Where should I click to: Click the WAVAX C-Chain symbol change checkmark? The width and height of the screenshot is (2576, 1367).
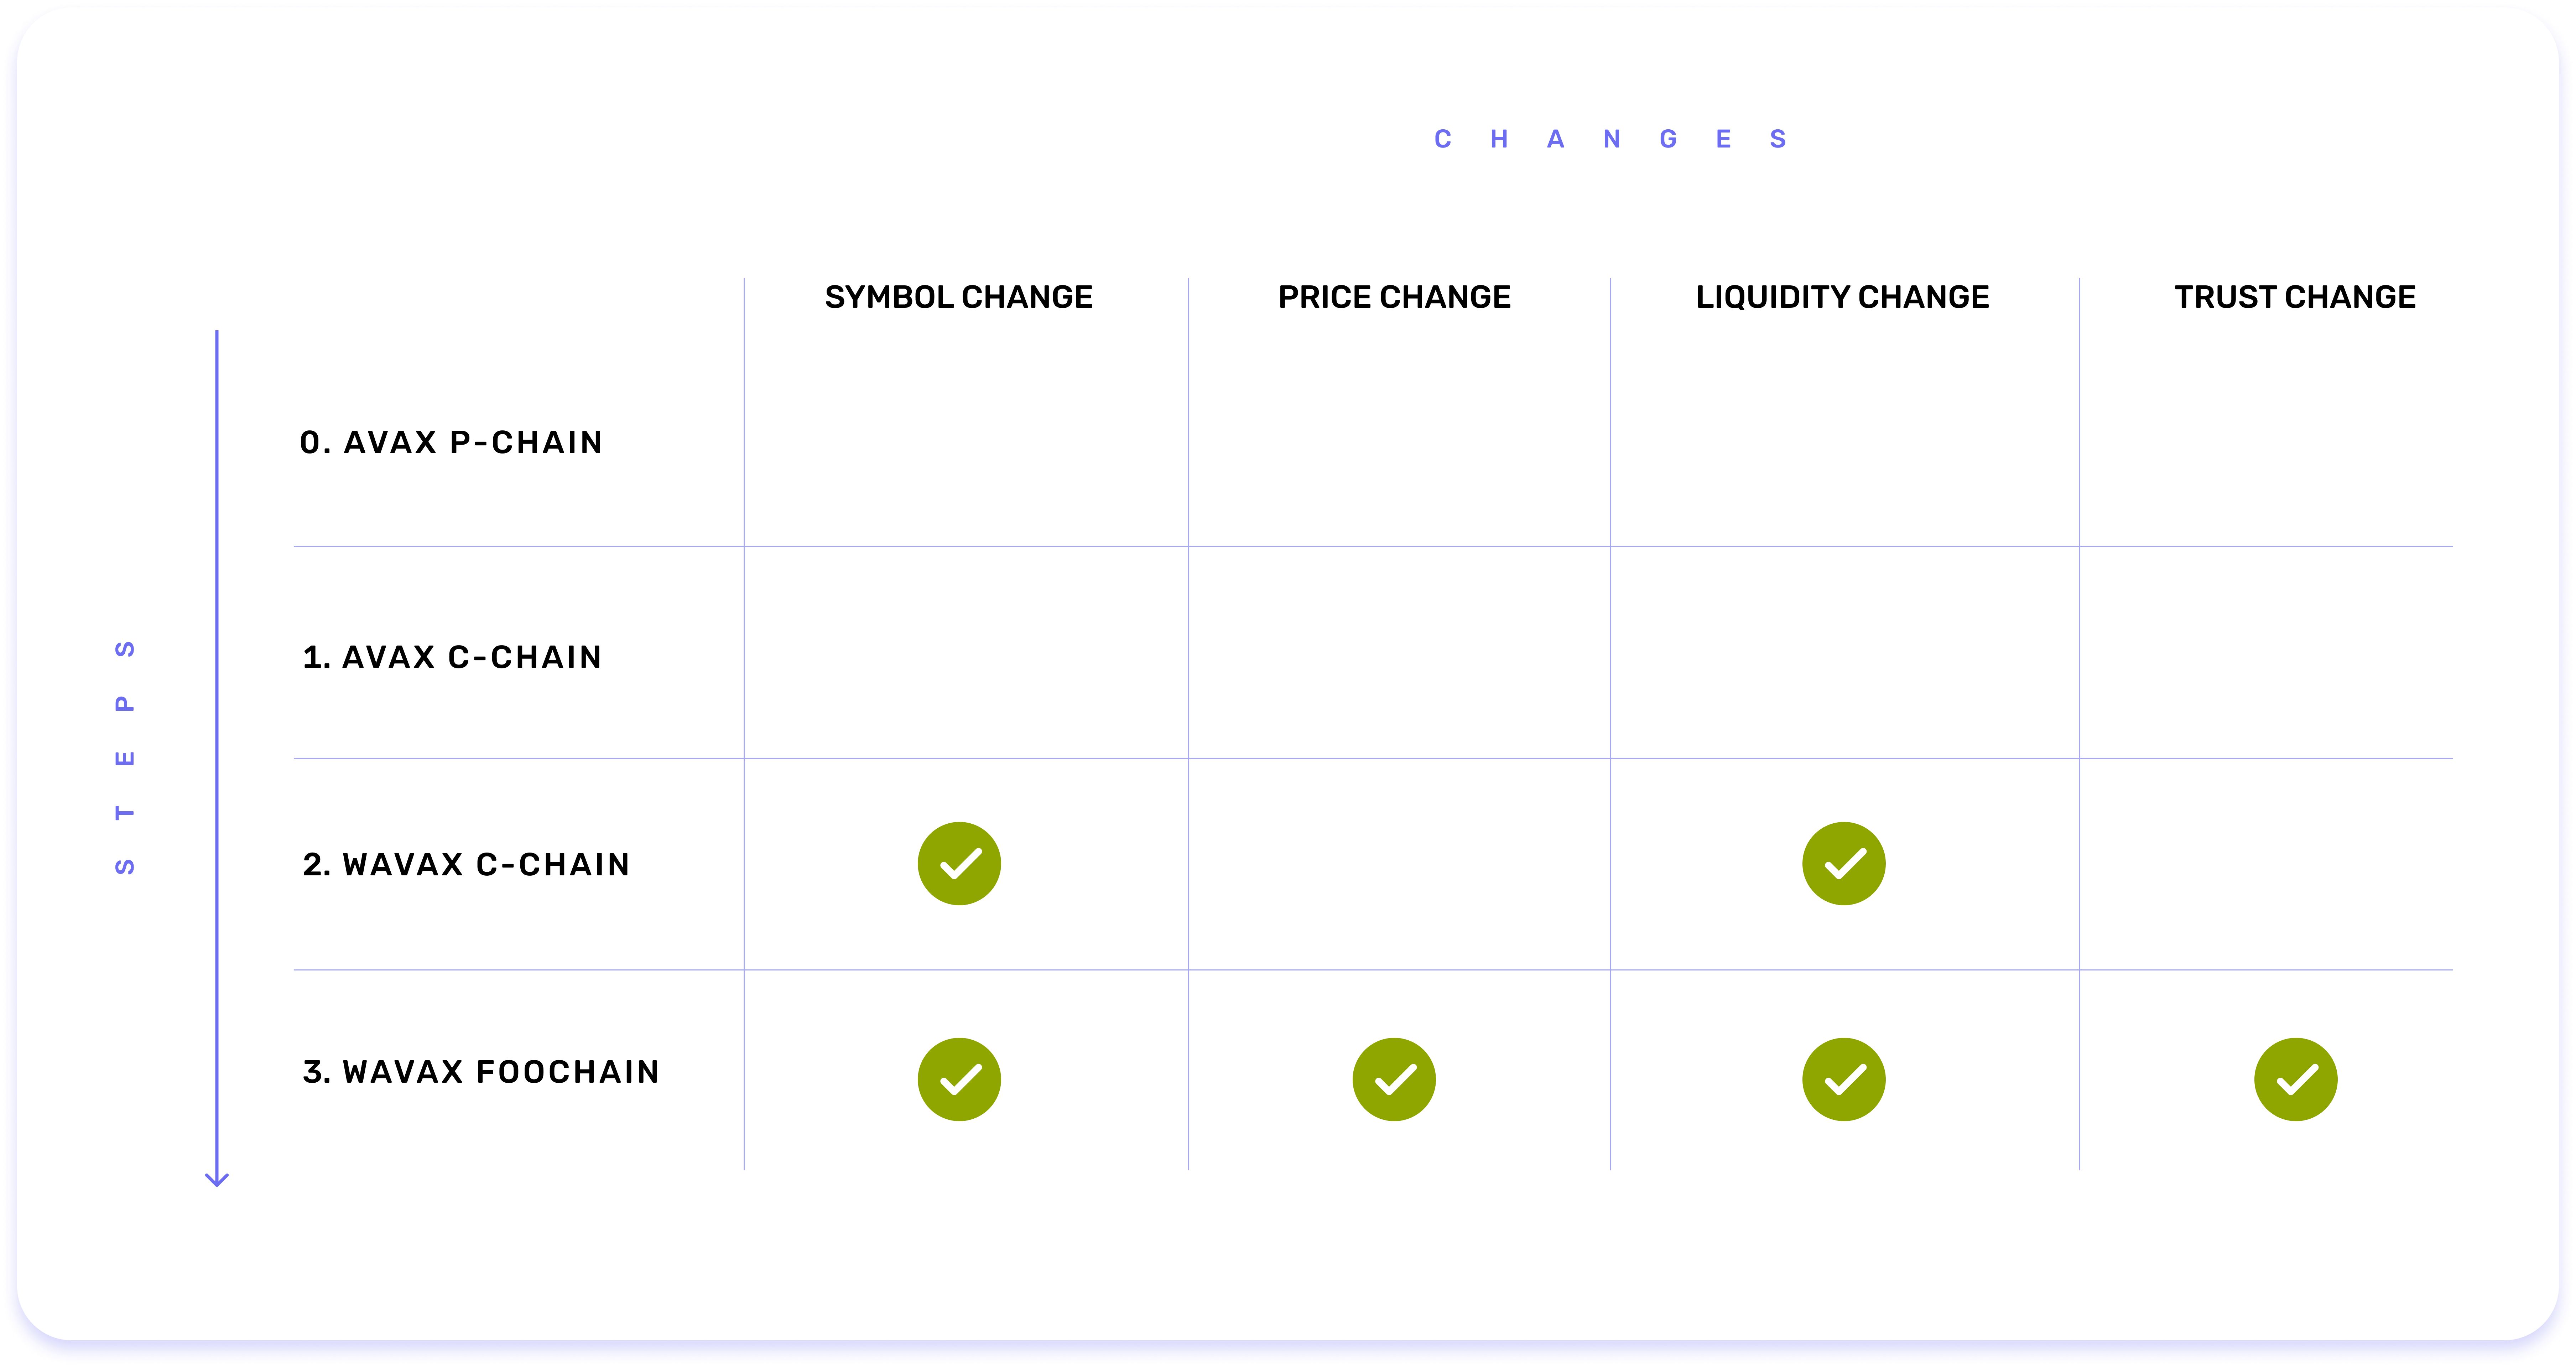959,864
